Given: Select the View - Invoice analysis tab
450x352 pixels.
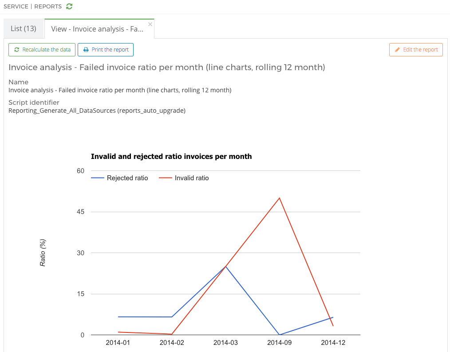Looking at the screenshot, I should point(97,29).
